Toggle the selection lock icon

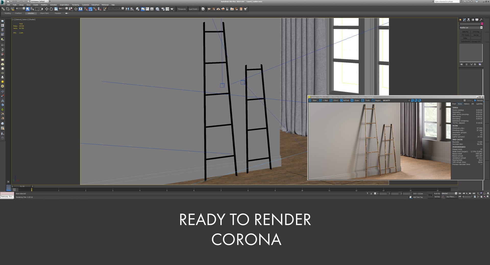click(371, 194)
